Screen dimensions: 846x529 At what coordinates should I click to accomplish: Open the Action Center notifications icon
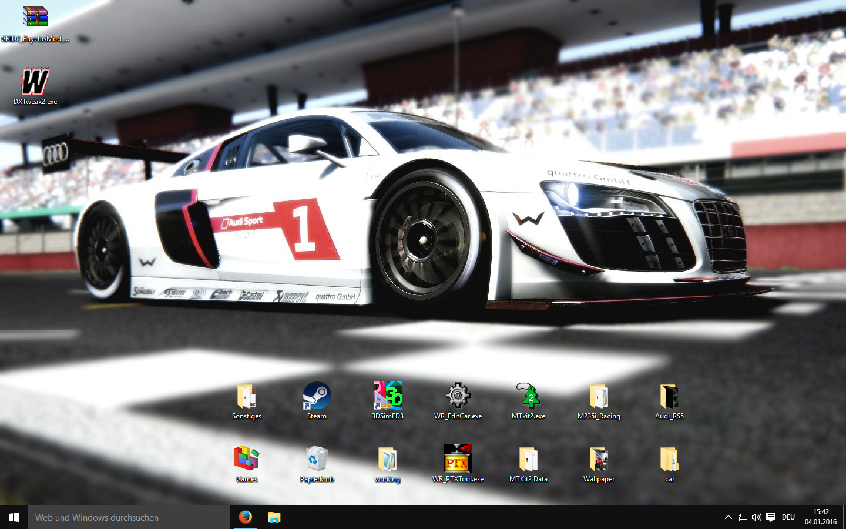(x=771, y=517)
